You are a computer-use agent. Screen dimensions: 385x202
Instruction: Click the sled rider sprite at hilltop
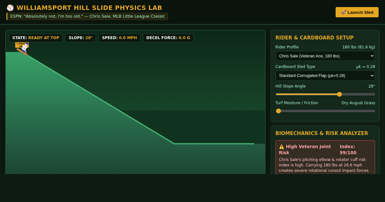(22, 49)
